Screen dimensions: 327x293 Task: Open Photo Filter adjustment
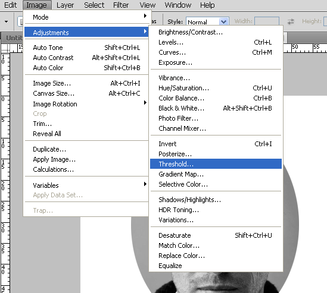[216, 118]
